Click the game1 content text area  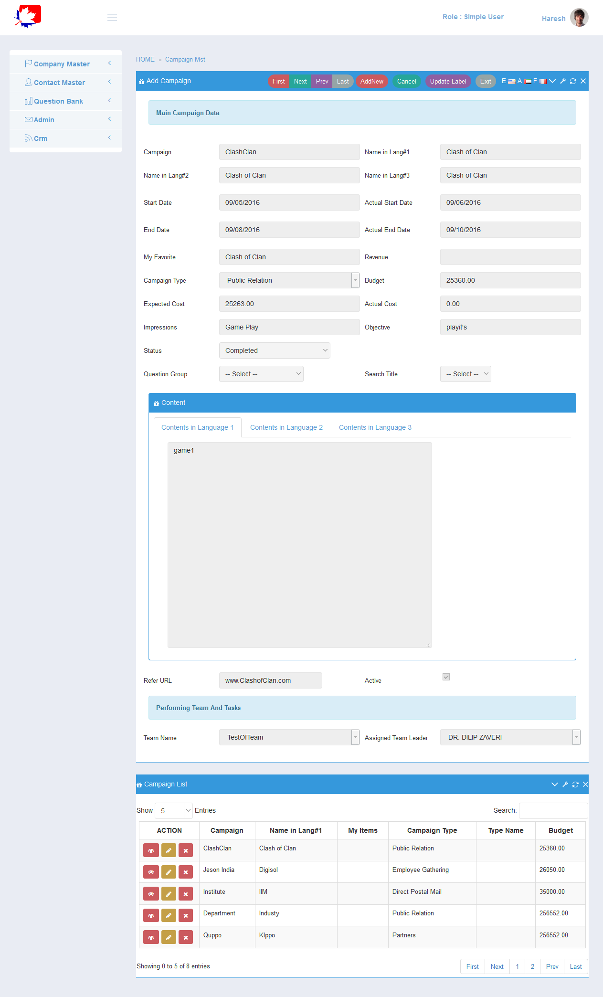(x=300, y=545)
